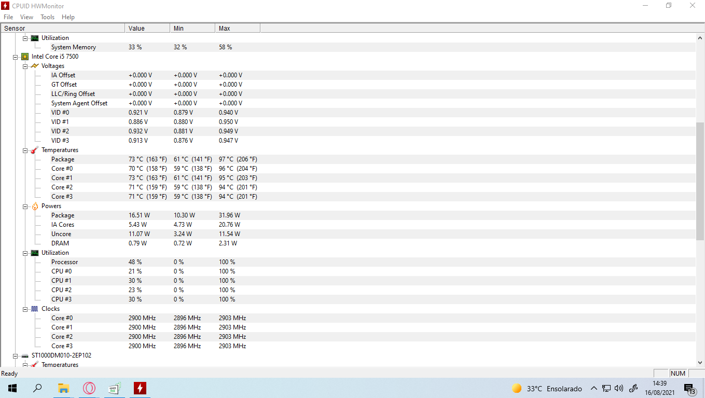Viewport: 705px width, 398px height.
Task: Click the NUM indicator in status bar
Action: click(678, 374)
